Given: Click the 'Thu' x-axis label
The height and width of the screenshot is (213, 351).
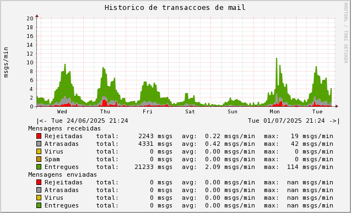Looking at the screenshot, I should 105,112.
